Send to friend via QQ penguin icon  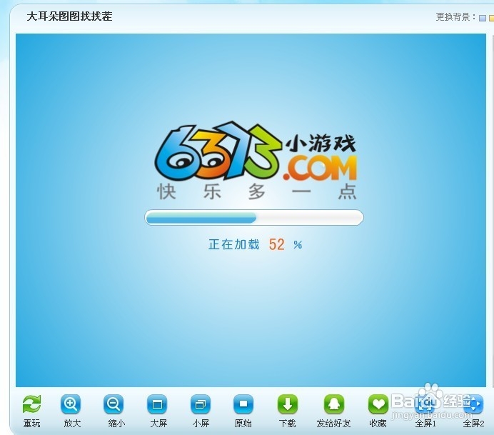coord(334,404)
